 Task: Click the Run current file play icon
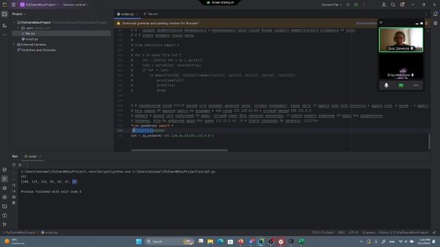349,5
